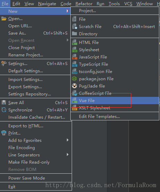Expand the Line Separators submenu arrow
The image size is (160, 192).
pos(68,155)
